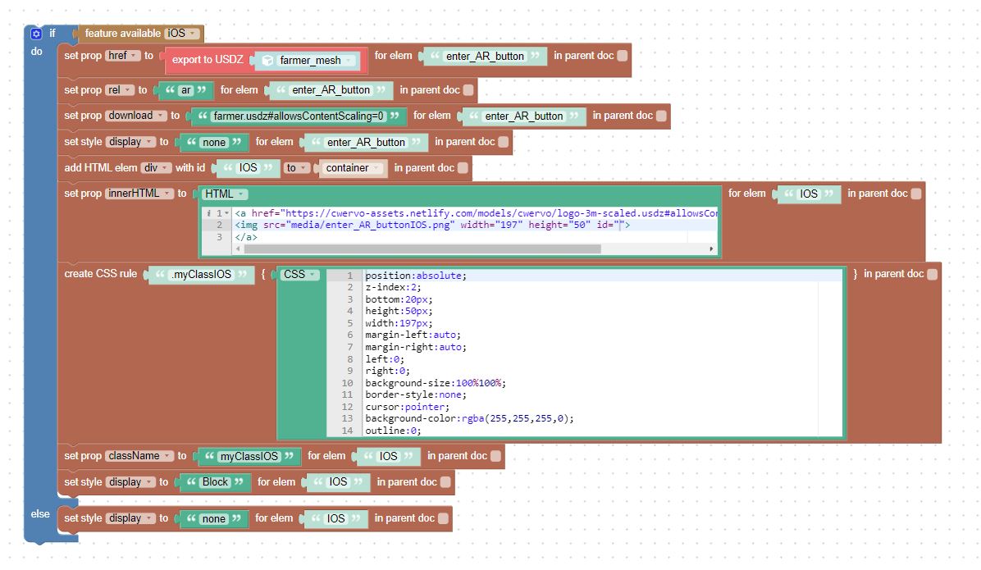Edit enter_AR_button text on the rel row
This screenshot has height=570, width=981.
(331, 90)
